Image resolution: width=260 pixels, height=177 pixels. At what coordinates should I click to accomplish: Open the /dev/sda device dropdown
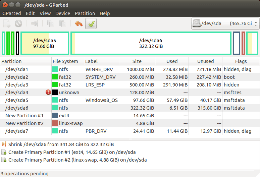point(225,23)
